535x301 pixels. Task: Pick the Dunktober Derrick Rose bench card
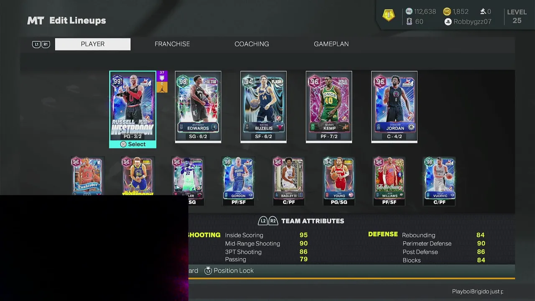(x=87, y=176)
